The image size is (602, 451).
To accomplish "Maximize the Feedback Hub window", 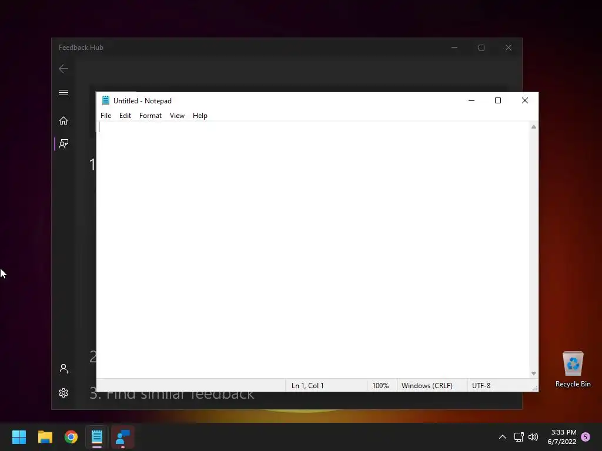I will pyautogui.click(x=481, y=48).
